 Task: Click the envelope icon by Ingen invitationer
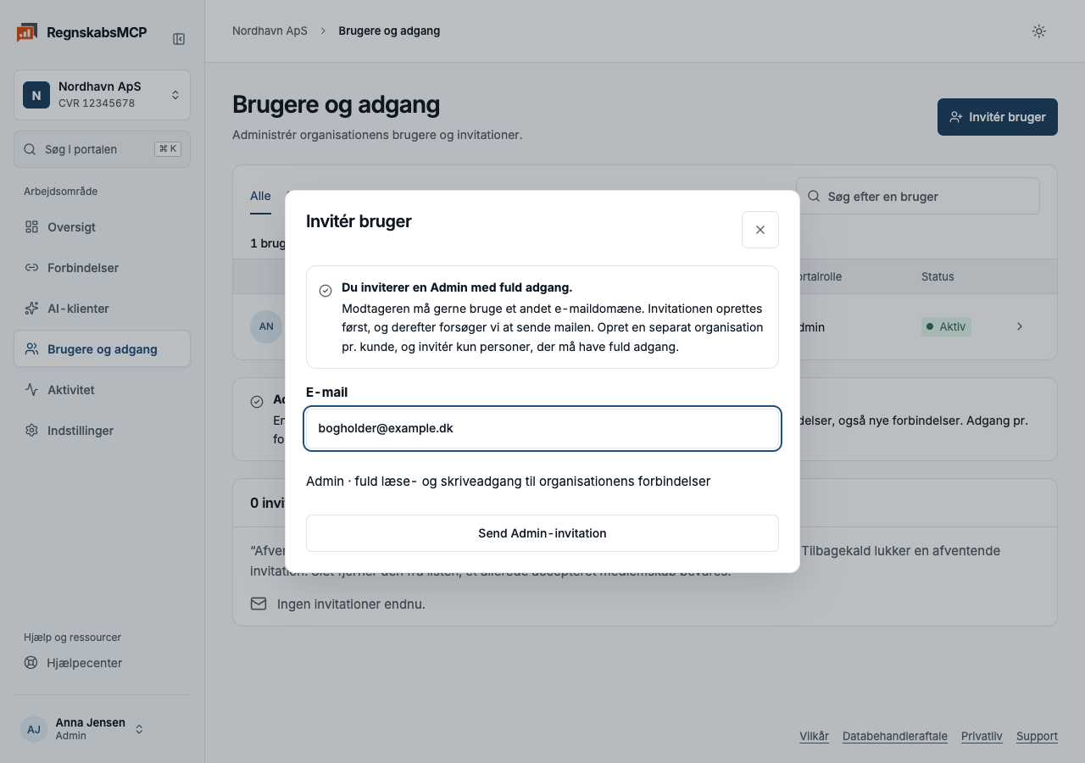(x=259, y=604)
